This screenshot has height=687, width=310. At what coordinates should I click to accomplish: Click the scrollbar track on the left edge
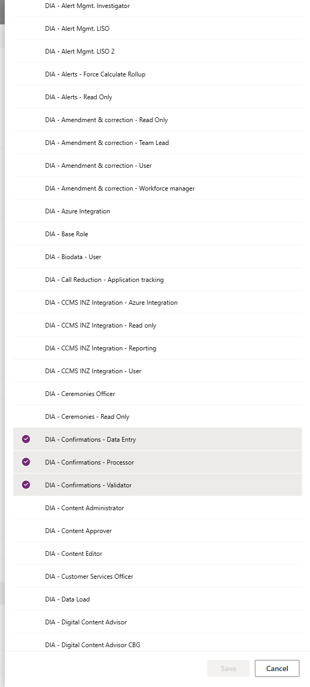coord(4,319)
